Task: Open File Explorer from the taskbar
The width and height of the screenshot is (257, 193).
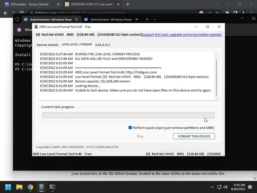Action: pos(19,187)
